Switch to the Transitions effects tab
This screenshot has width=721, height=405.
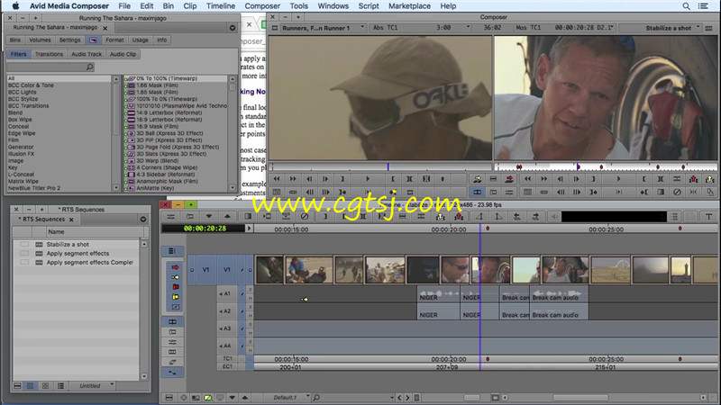[49, 54]
